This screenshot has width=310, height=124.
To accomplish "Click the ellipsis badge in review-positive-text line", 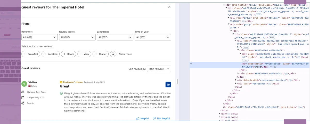I will 290,80.
